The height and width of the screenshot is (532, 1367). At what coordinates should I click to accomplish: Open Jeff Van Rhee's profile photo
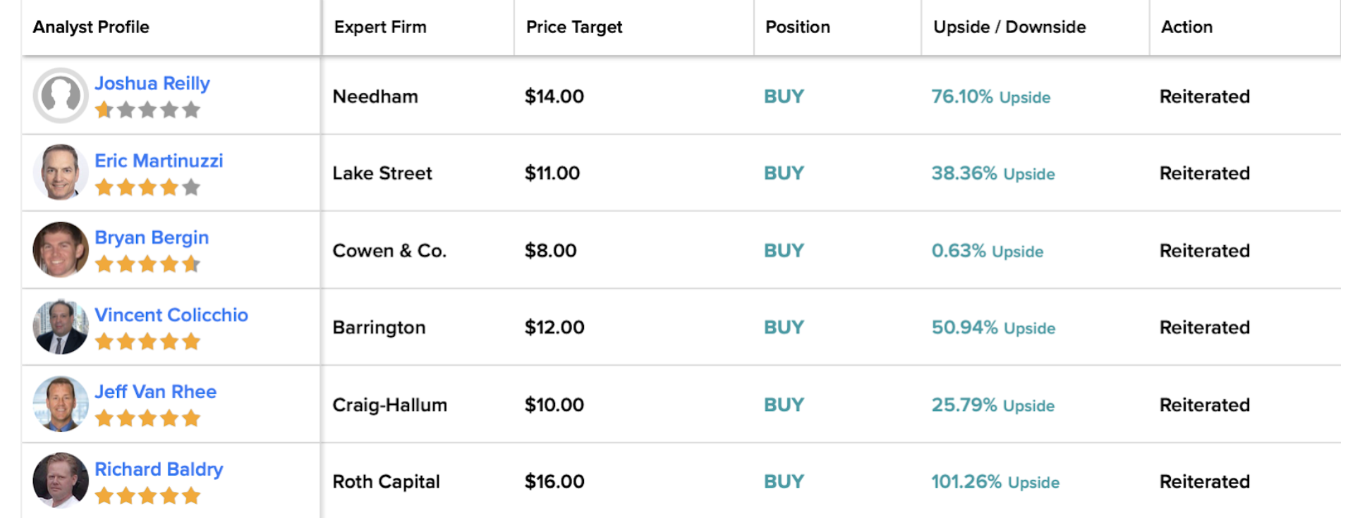[x=61, y=404]
